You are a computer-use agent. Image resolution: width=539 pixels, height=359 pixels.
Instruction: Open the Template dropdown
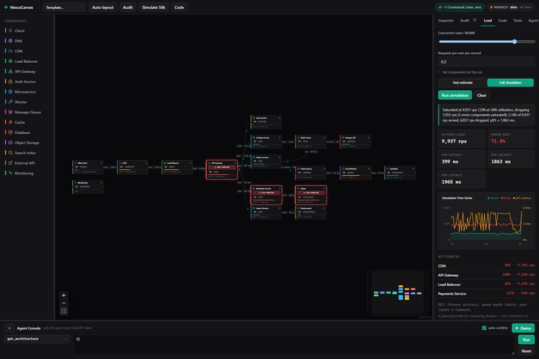click(64, 7)
